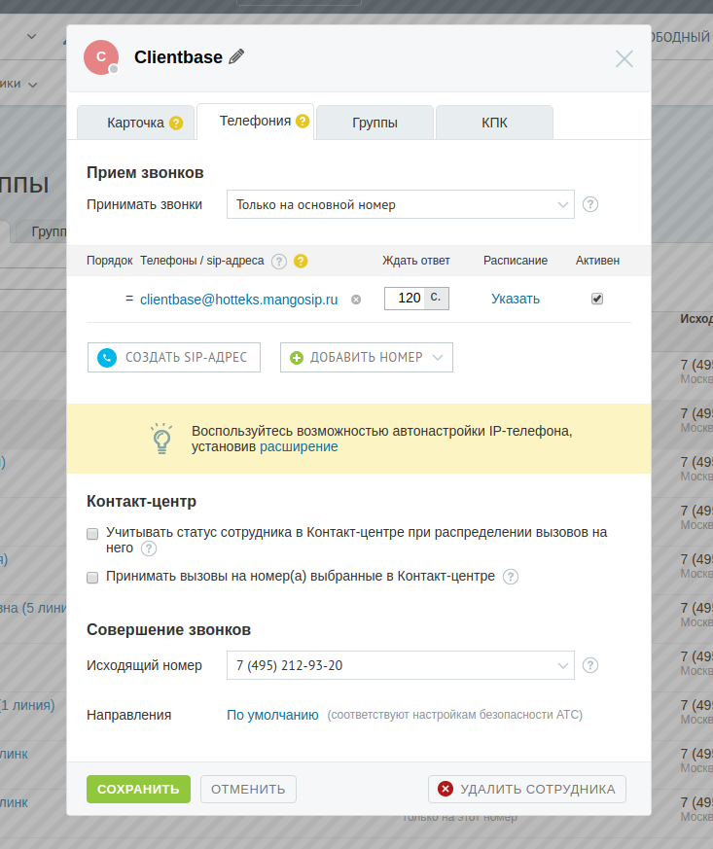
Task: Expand the Исходящий номер dropdown
Action: (x=400, y=665)
